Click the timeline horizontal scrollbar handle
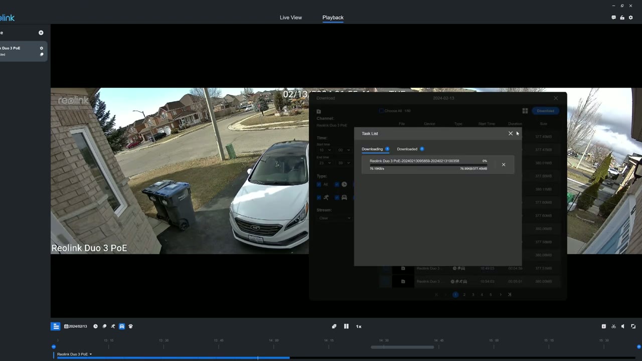This screenshot has height=361, width=642. pyautogui.click(x=402, y=347)
